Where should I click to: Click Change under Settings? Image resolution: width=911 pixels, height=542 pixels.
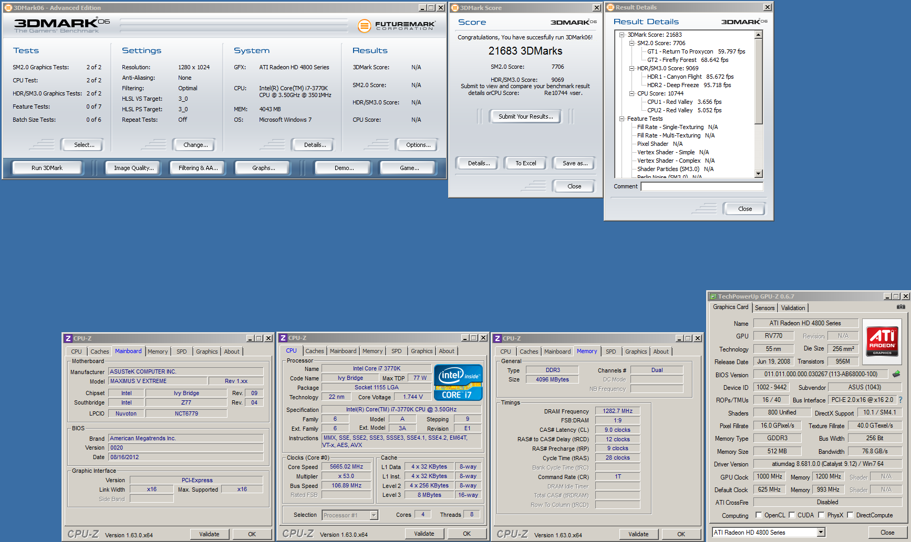195,145
